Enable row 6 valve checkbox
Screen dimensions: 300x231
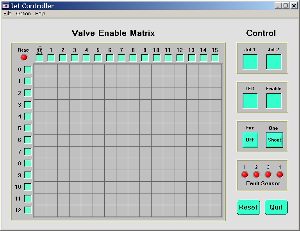point(28,140)
